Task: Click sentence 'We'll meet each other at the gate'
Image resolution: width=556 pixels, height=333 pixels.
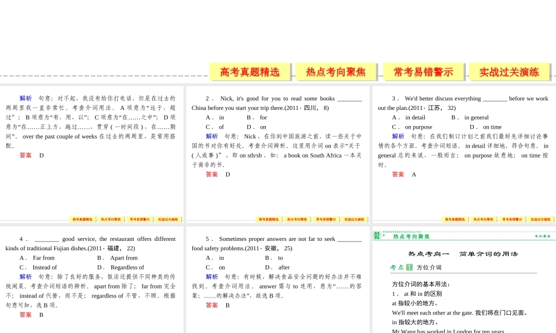Action: click(433, 313)
